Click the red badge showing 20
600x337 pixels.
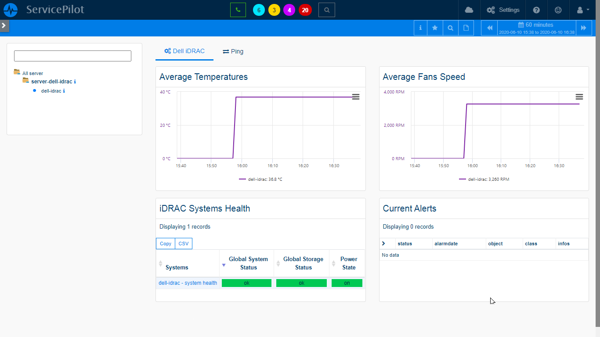[305, 10]
